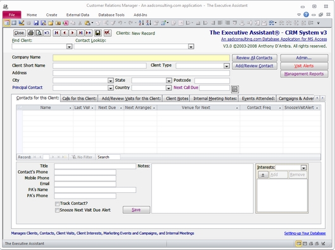Create a new client record with the arrow-star button
This screenshot has height=250, width=335.
click(88, 33)
